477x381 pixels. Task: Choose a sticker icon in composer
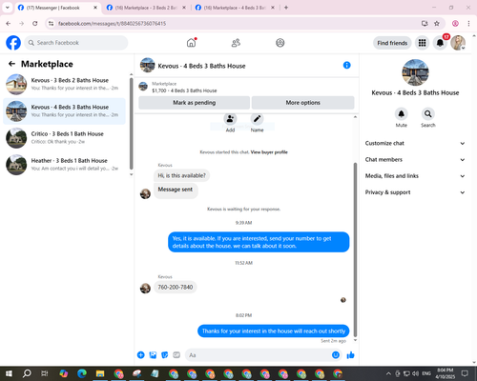(165, 355)
